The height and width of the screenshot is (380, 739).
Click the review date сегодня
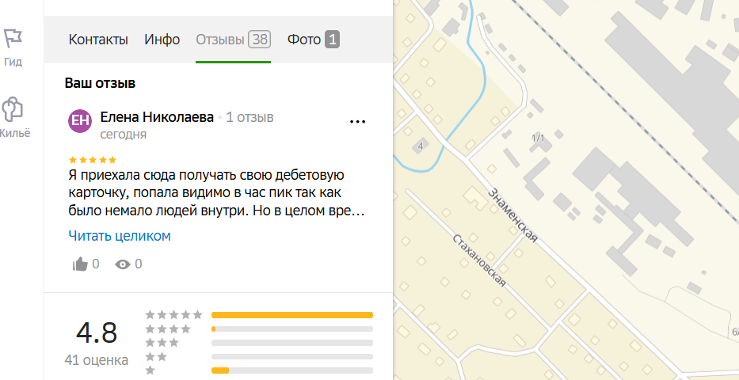click(124, 135)
